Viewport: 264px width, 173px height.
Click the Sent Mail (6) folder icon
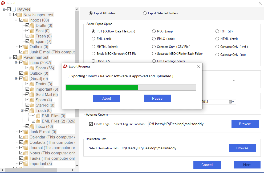32,95
